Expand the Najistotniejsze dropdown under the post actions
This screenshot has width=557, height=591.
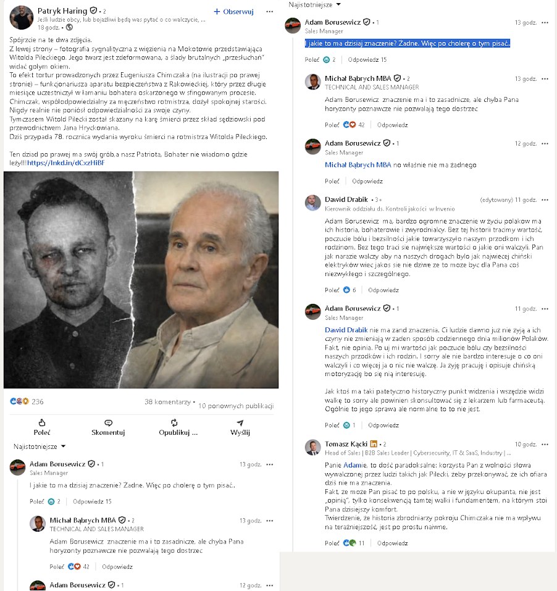tap(40, 446)
